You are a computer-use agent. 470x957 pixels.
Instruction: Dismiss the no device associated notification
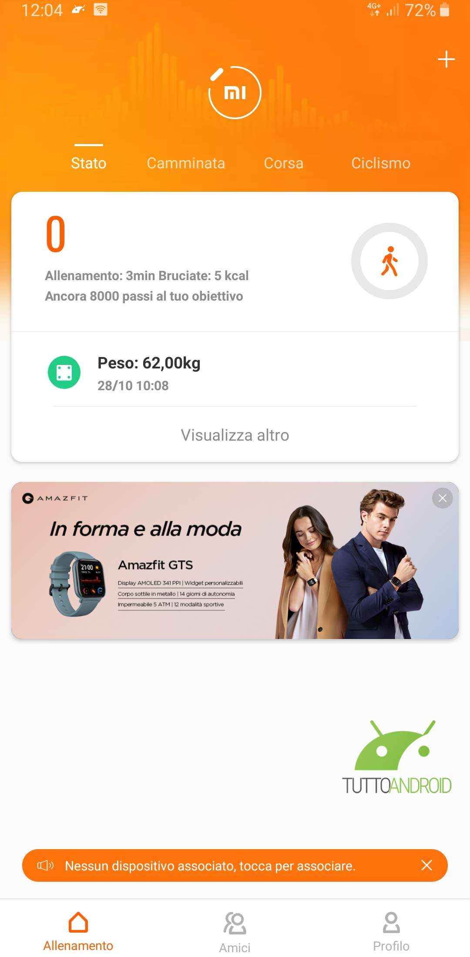pos(427,865)
